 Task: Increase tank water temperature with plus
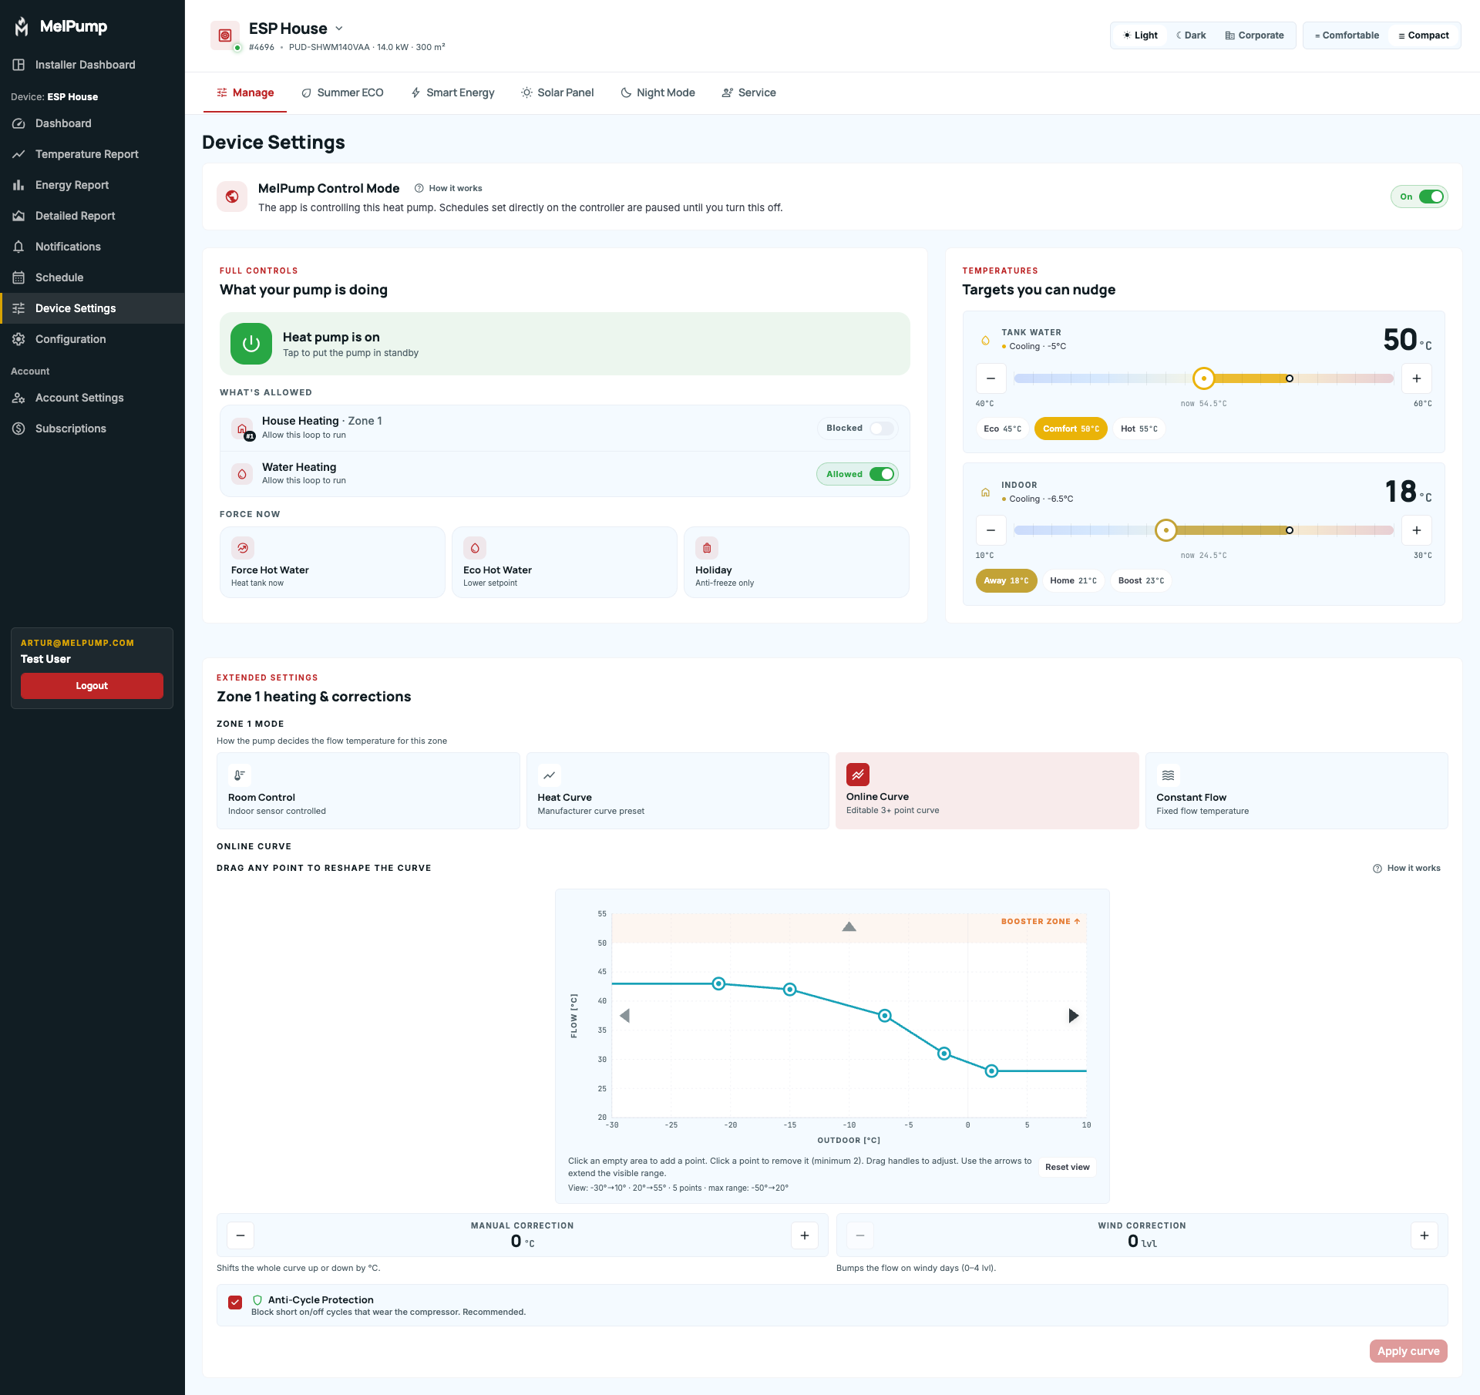[1417, 378]
